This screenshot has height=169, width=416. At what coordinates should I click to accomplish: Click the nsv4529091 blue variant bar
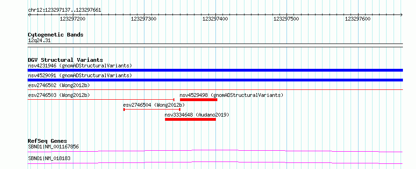[x=215, y=80]
